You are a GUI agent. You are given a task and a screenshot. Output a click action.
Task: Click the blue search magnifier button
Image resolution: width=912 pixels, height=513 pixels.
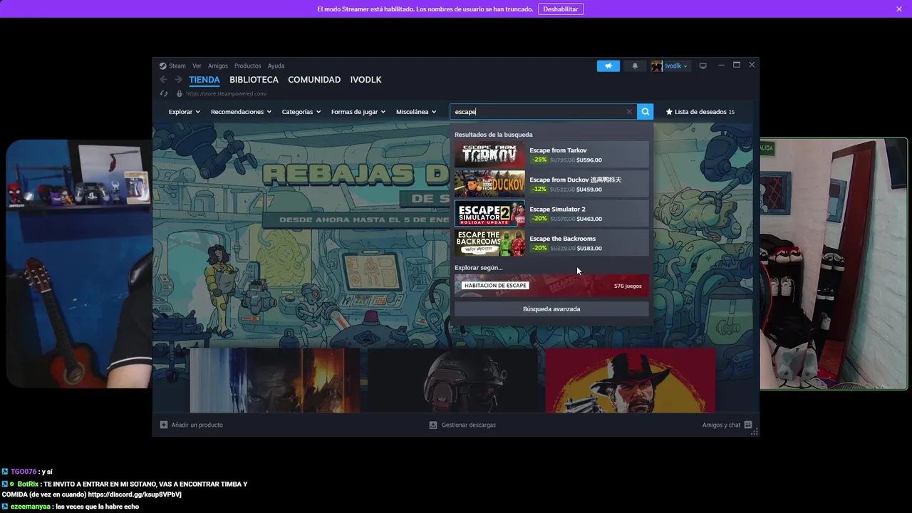[645, 112]
